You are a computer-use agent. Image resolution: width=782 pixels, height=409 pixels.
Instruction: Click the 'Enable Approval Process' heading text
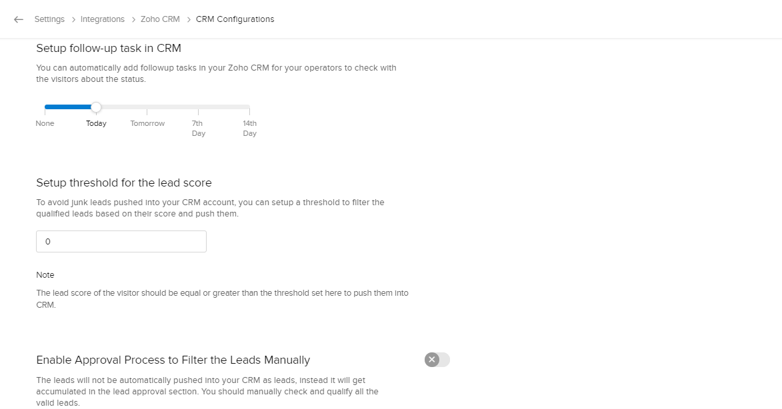[x=173, y=360]
